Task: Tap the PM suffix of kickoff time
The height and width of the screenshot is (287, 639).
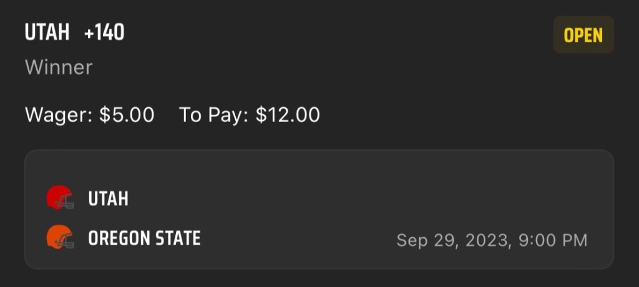Action: click(x=575, y=240)
